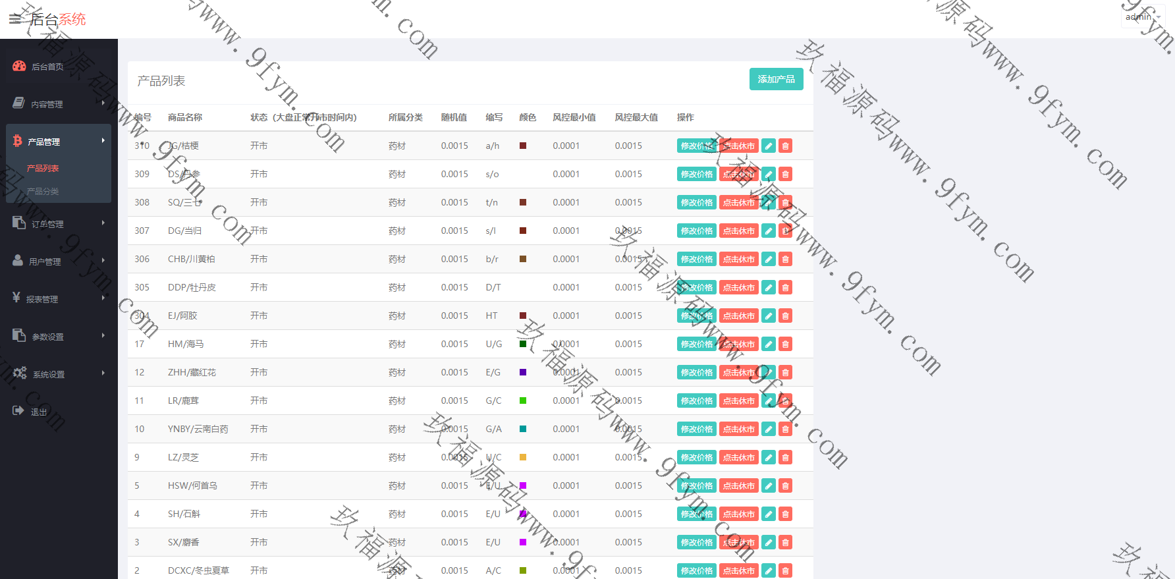The height and width of the screenshot is (579, 1175).
Task: Delete the YNBY/云南白药 row via trash icon
Action: (x=785, y=429)
